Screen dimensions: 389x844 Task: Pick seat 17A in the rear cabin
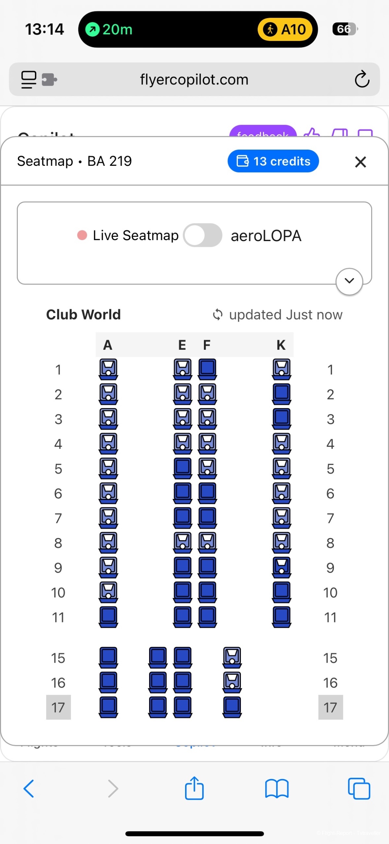(x=108, y=707)
